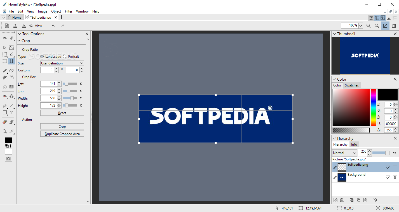Select the Line tool
Viewport: 399px width, 212px height.
[x=11, y=106]
